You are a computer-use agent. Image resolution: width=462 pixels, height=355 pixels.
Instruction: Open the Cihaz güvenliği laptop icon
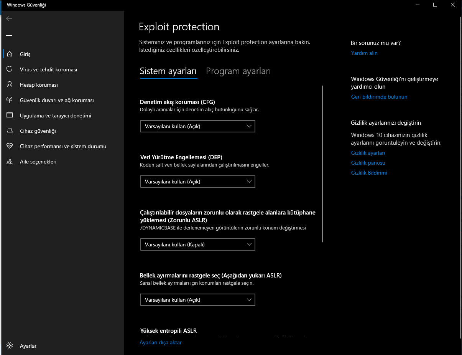pos(10,131)
